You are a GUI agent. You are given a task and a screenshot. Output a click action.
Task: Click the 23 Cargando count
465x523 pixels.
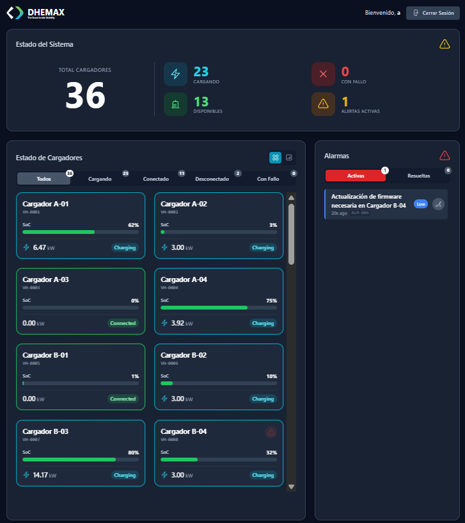pyautogui.click(x=201, y=72)
